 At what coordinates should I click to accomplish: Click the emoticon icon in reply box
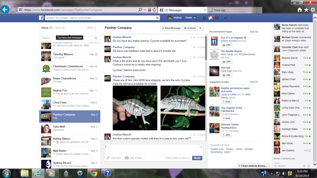(x=201, y=146)
